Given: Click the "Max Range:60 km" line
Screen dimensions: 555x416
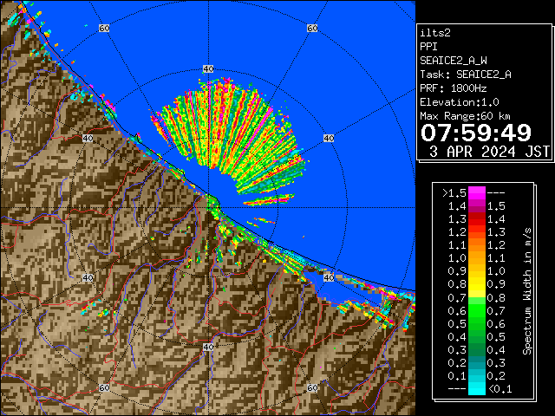Looking at the screenshot, I should pos(466,116).
